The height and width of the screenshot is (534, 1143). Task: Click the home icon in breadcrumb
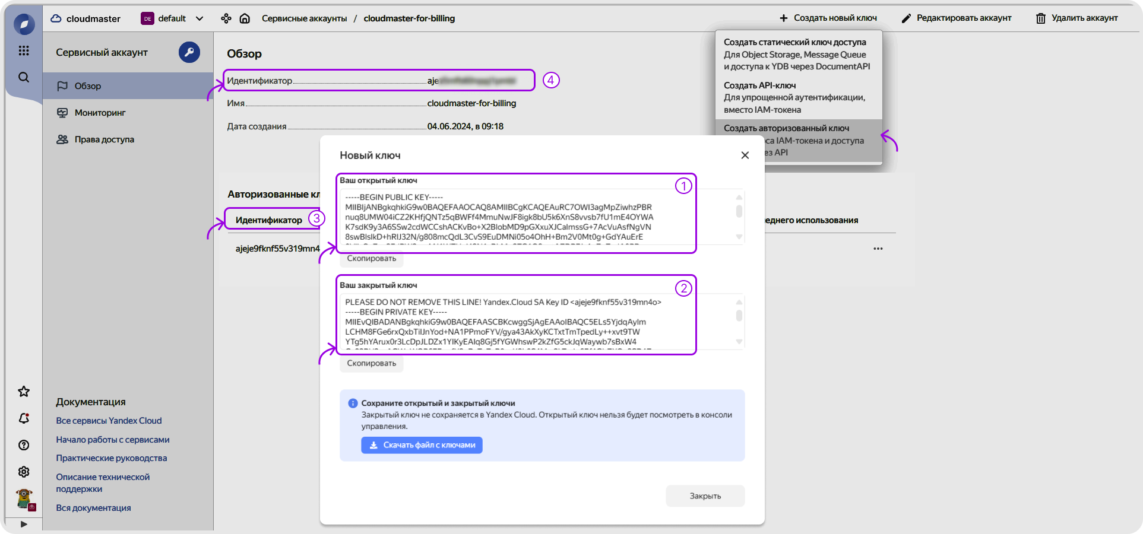[x=245, y=18]
